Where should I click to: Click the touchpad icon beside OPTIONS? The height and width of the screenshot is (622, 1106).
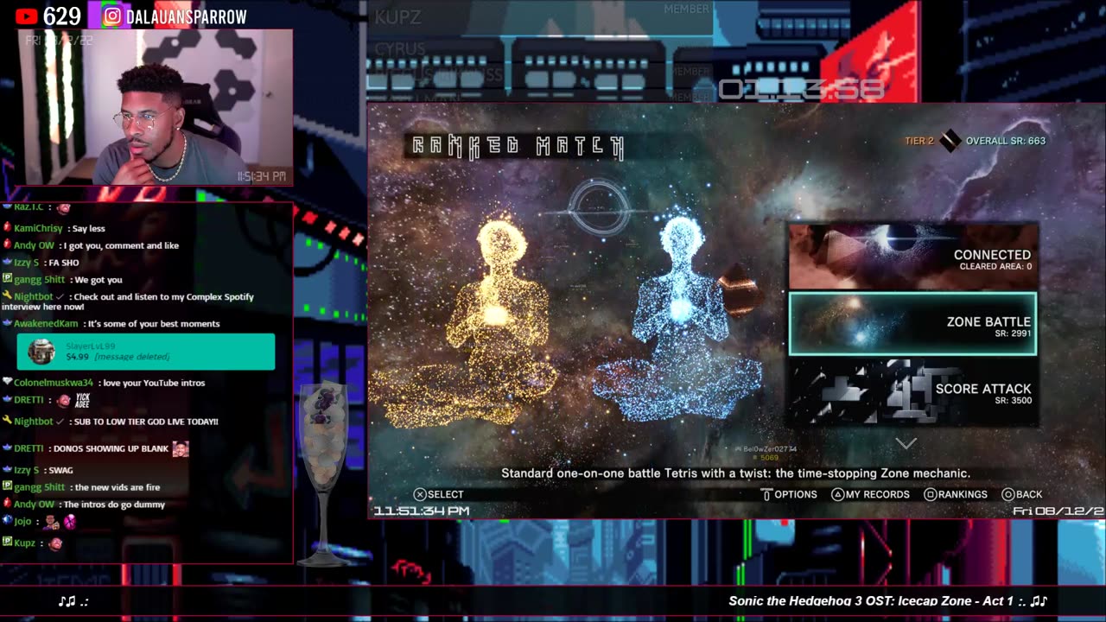pyautogui.click(x=766, y=494)
